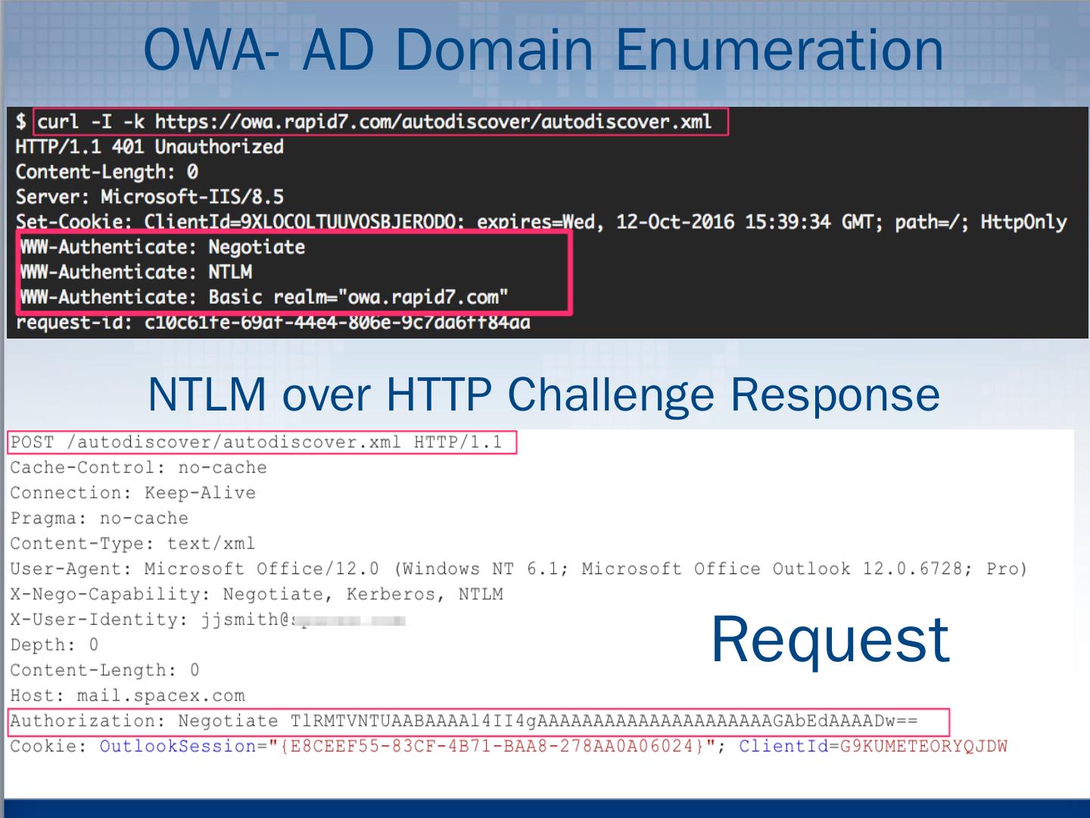Select the "Pragma: no-cache" header
The width and height of the screenshot is (1090, 818).
99,519
